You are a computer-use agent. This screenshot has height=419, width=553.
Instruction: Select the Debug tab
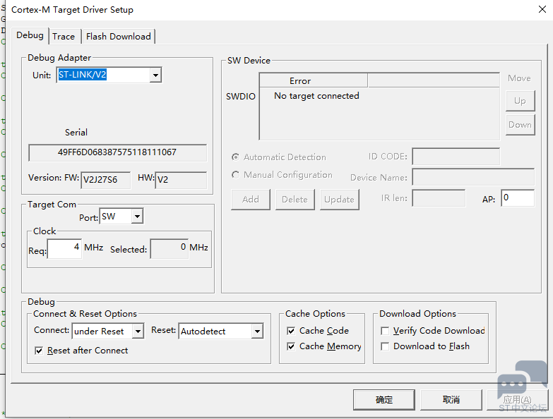point(30,35)
